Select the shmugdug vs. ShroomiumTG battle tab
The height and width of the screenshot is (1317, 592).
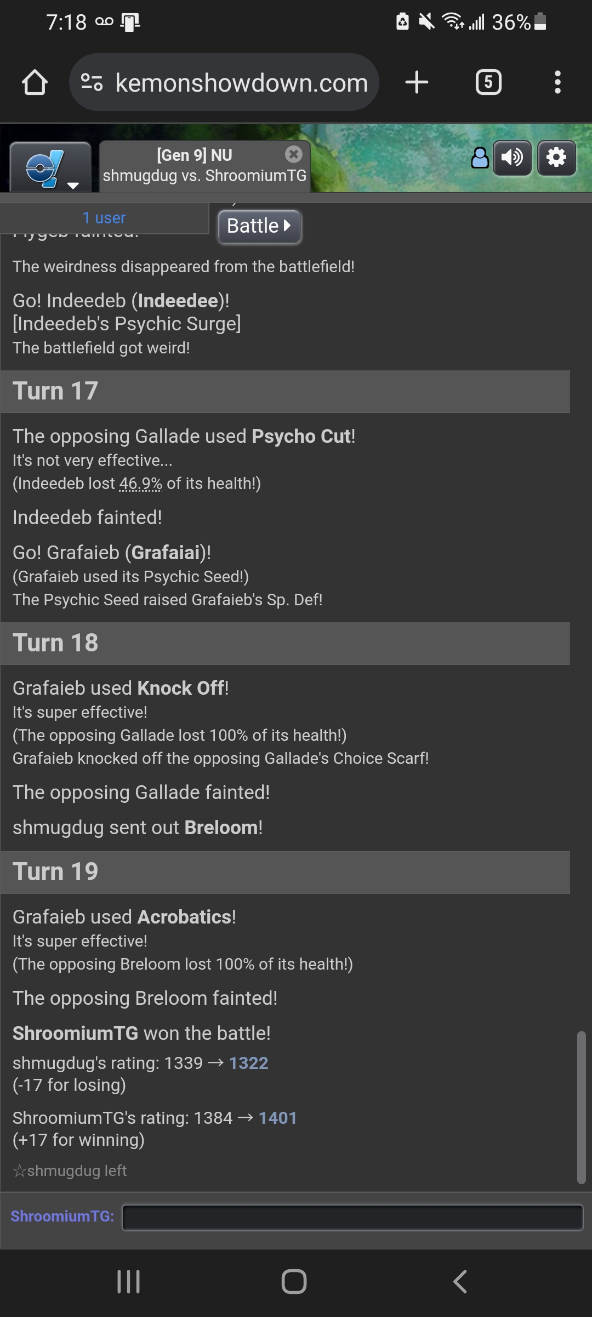(204, 166)
